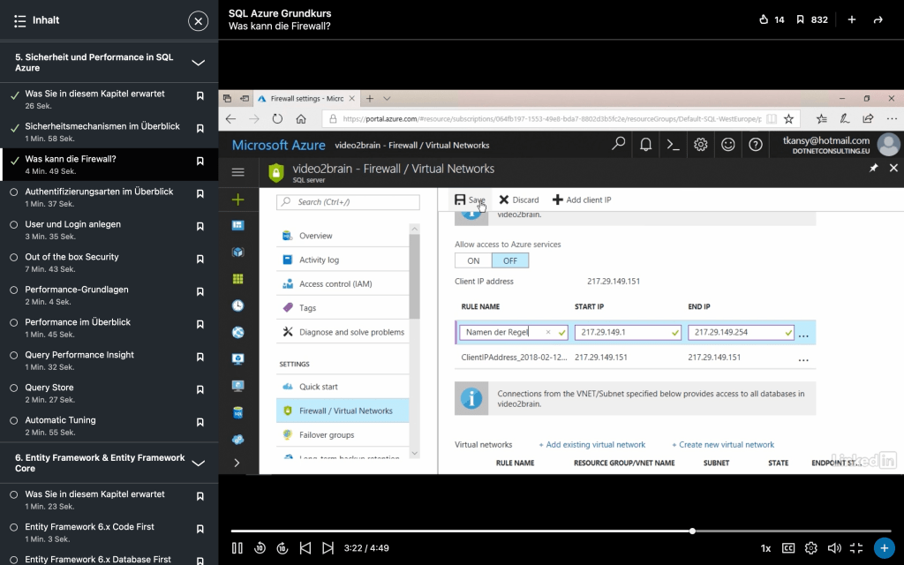Go to the previous video
Image resolution: width=904 pixels, height=565 pixels.
(305, 548)
